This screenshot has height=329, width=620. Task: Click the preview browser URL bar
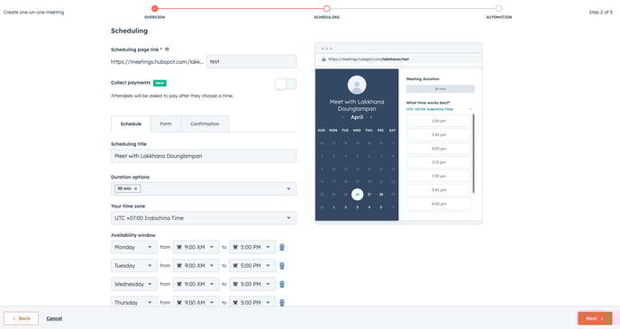pyautogui.click(x=398, y=59)
